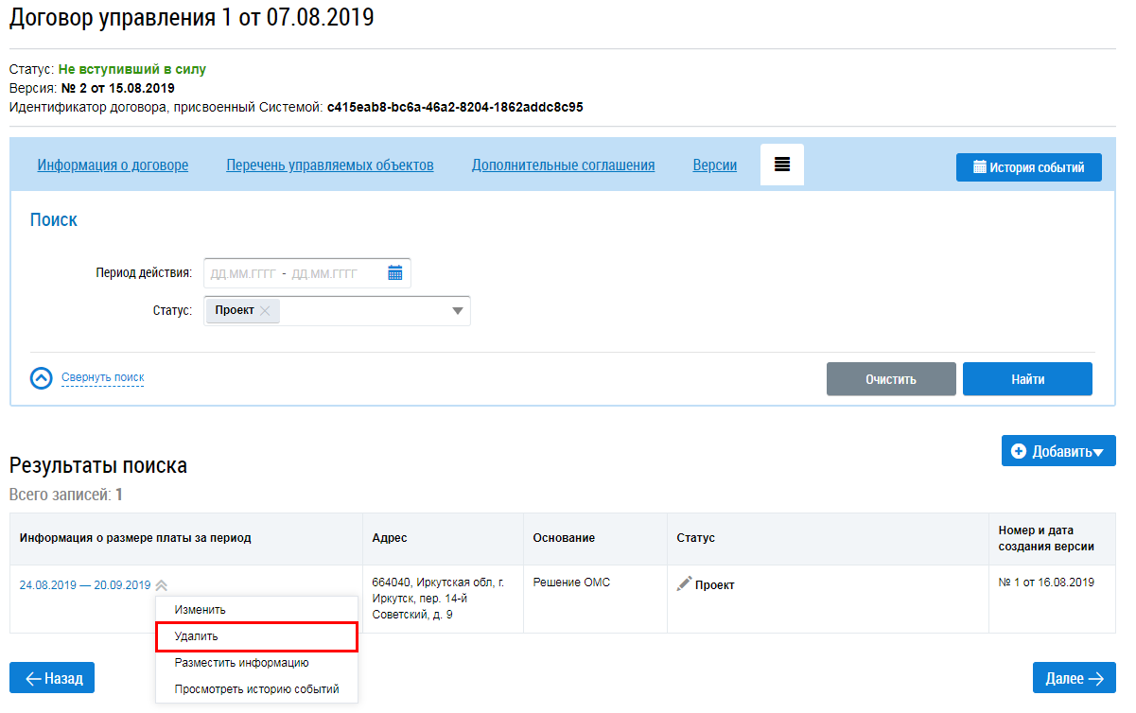Open the calendar picker in Период действия
Screen dimensions: 1136x713
pyautogui.click(x=395, y=273)
